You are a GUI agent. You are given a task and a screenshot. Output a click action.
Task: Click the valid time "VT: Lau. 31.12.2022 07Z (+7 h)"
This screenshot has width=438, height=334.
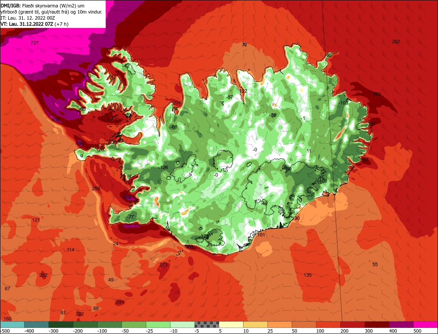pos(34,24)
